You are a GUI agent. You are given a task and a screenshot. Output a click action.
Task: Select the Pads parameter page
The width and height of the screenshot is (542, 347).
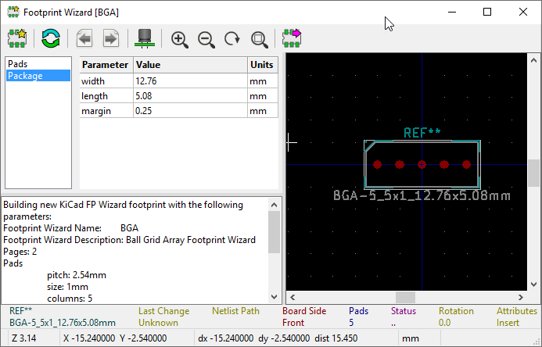(x=38, y=64)
